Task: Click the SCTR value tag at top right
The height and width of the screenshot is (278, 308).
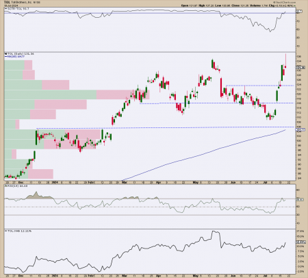Action: click(x=299, y=11)
